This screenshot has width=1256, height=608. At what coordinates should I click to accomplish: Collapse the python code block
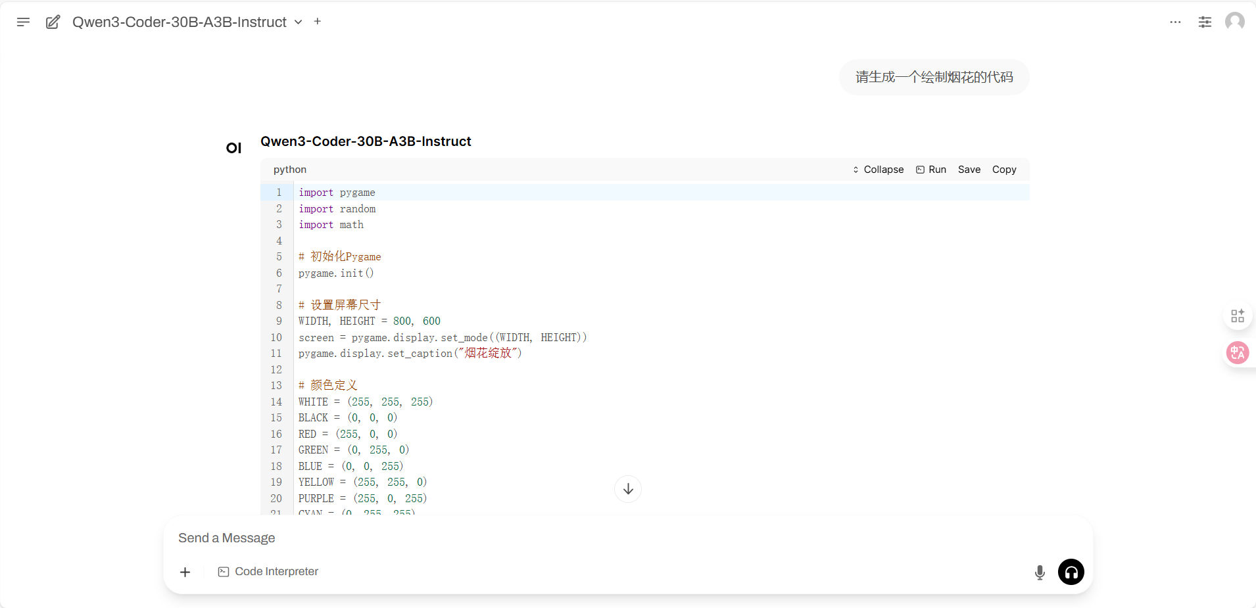coord(878,170)
